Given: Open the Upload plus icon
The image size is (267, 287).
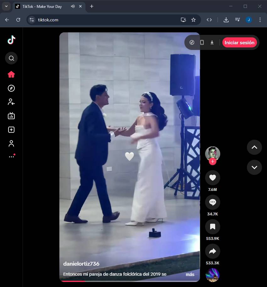Looking at the screenshot, I should [11, 130].
